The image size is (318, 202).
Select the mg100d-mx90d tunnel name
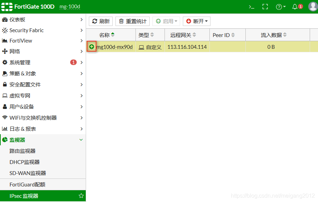[115, 47]
